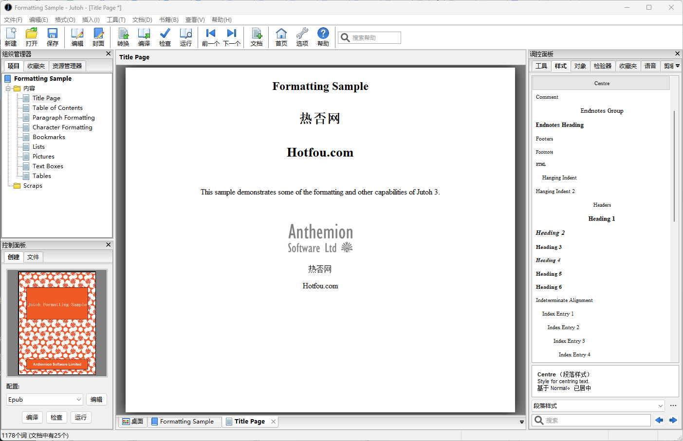Close the Title Page document tab
Screen dimensions: 683x441
click(274, 422)
